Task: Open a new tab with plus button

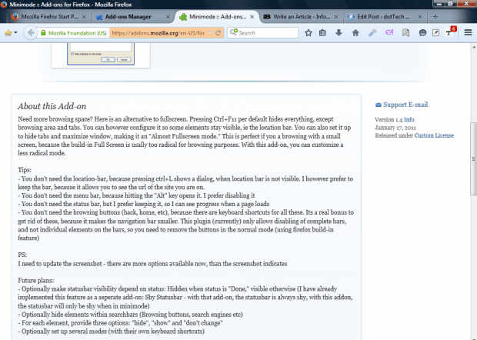Action: [435, 17]
